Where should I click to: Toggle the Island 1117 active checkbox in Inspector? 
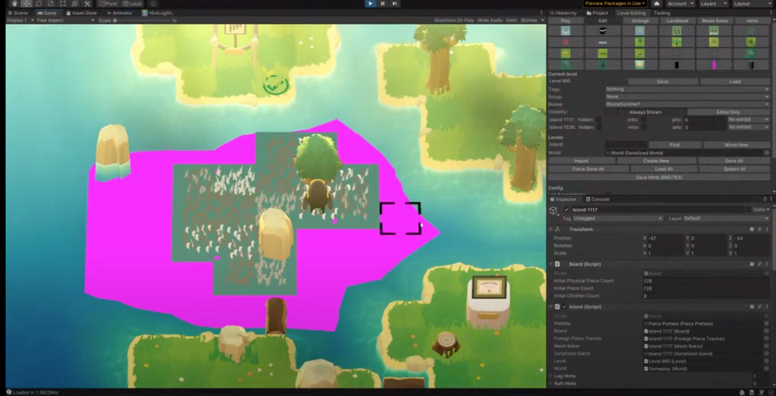(566, 210)
